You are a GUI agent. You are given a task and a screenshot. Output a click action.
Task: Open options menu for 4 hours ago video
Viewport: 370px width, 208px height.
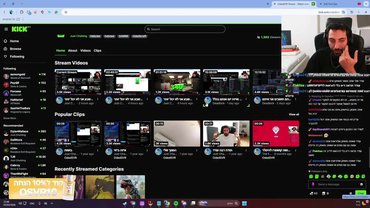coord(147,99)
